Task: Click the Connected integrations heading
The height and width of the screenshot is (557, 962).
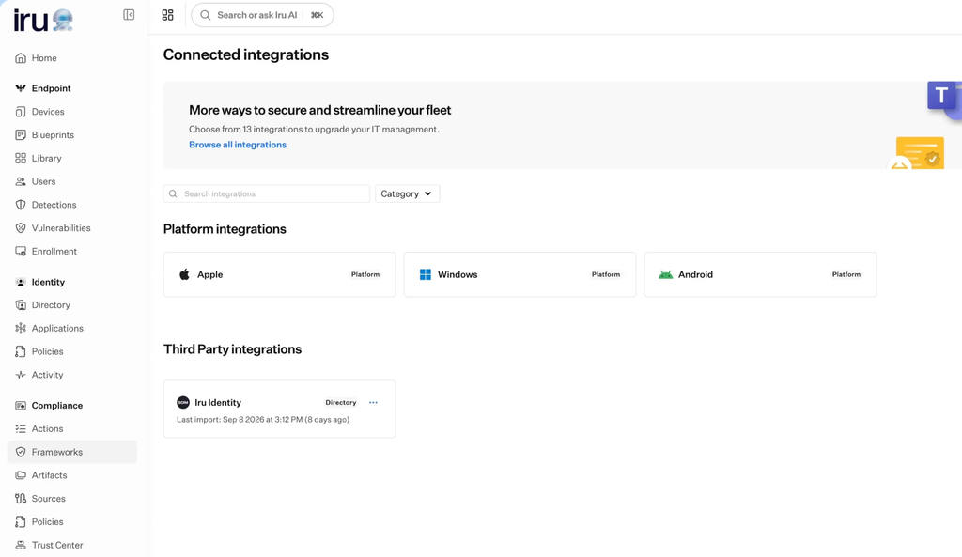Action: tap(246, 54)
